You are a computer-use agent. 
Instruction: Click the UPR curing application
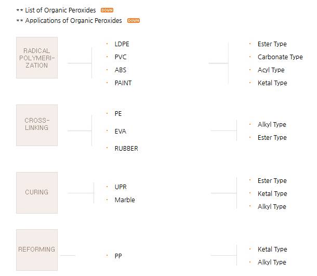[x=121, y=187]
